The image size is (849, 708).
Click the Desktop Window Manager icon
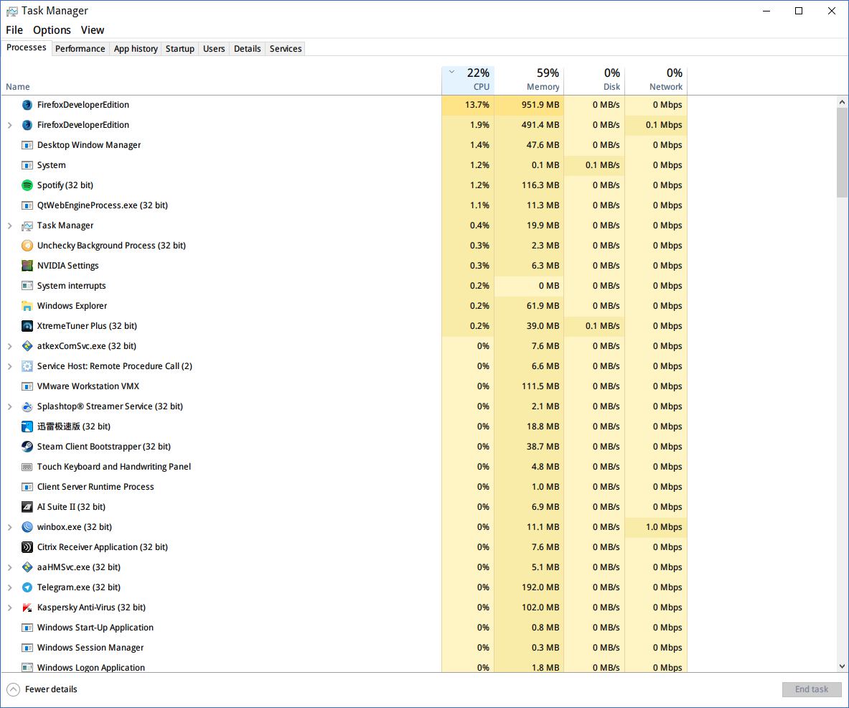pos(27,145)
